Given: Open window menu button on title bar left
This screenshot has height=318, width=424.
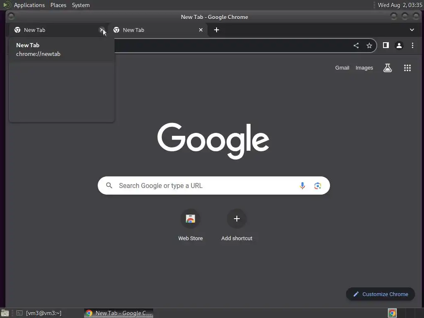Looking at the screenshot, I should 11,17.
